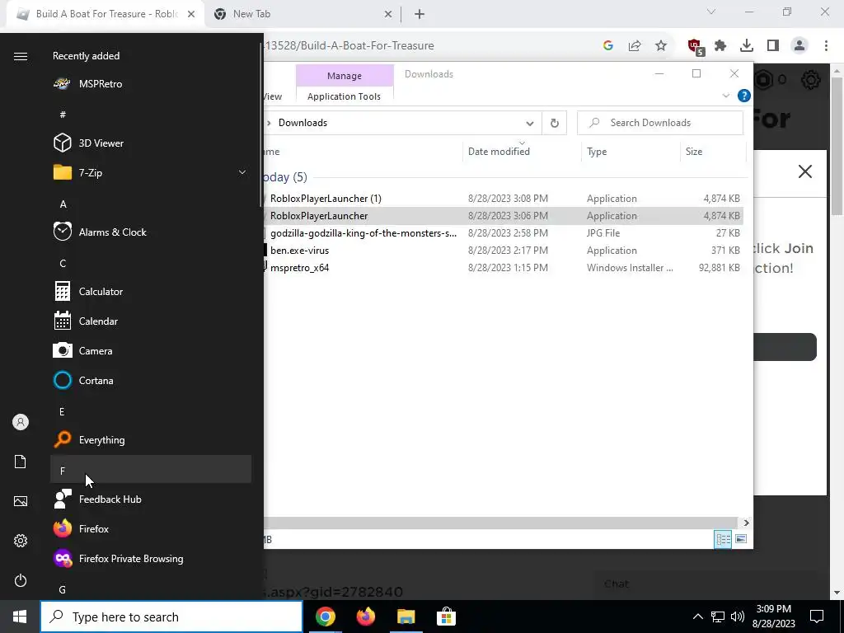Open Chrome from the taskbar
Image resolution: width=844 pixels, height=633 pixels.
(326, 617)
